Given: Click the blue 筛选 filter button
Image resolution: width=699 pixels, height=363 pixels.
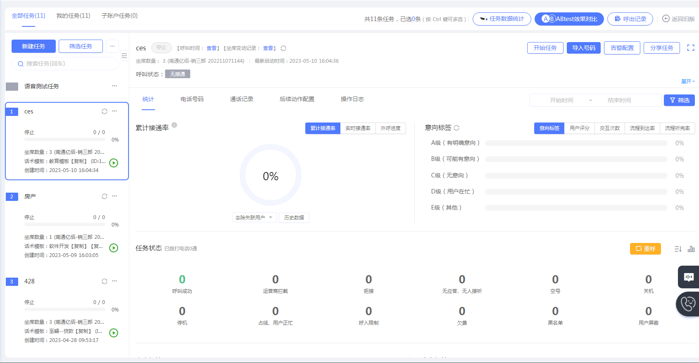Looking at the screenshot, I should (679, 100).
